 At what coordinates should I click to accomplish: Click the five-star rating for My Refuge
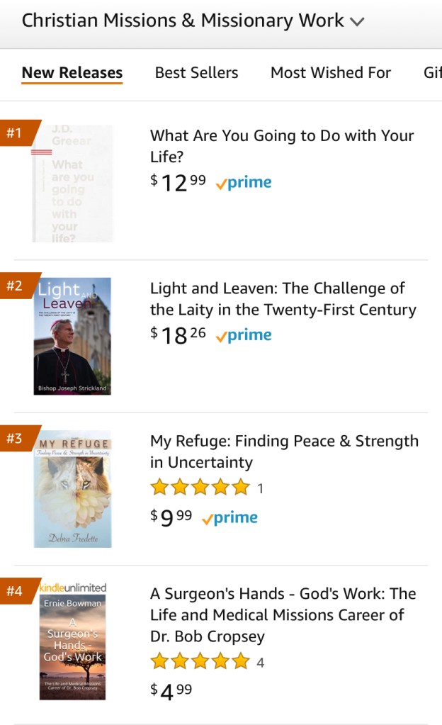point(200,488)
